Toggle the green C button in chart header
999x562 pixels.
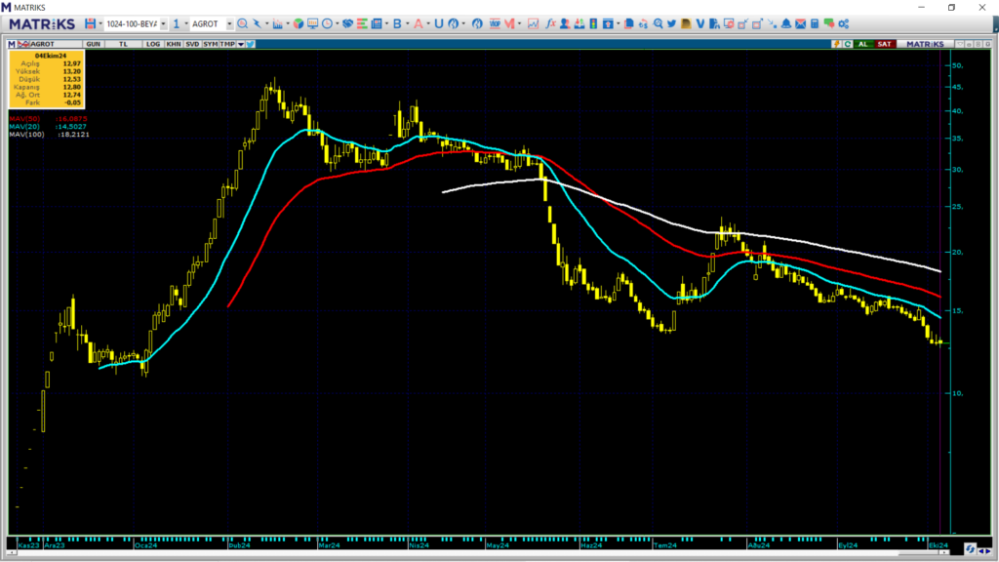point(848,44)
